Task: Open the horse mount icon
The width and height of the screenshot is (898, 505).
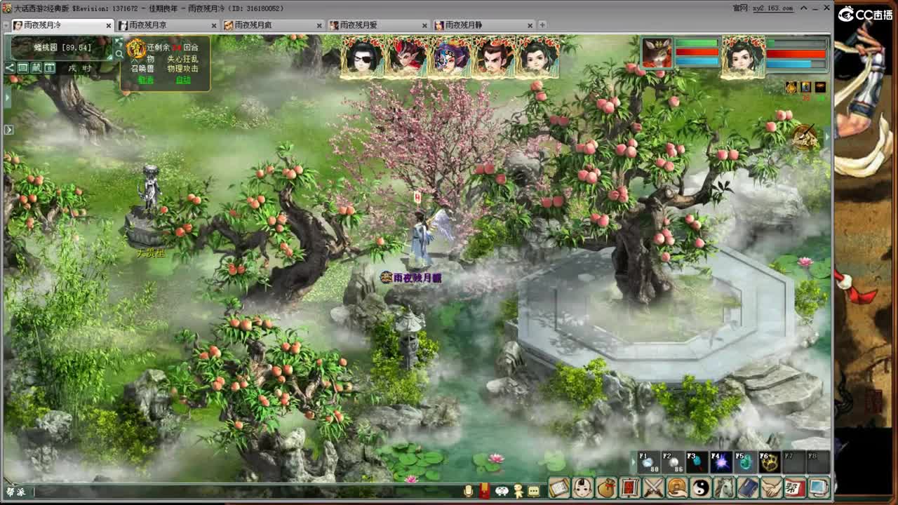Action: pyautogui.click(x=725, y=487)
